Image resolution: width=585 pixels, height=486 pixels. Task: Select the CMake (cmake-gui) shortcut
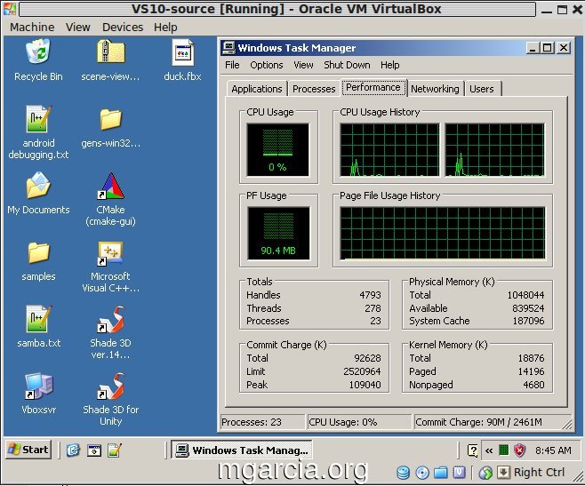point(111,186)
